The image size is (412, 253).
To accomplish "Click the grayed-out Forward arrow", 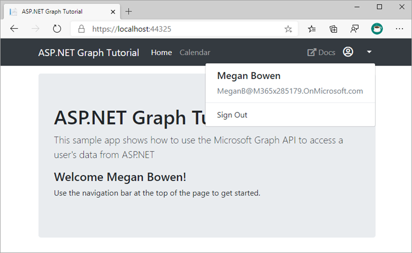I will pos(35,29).
